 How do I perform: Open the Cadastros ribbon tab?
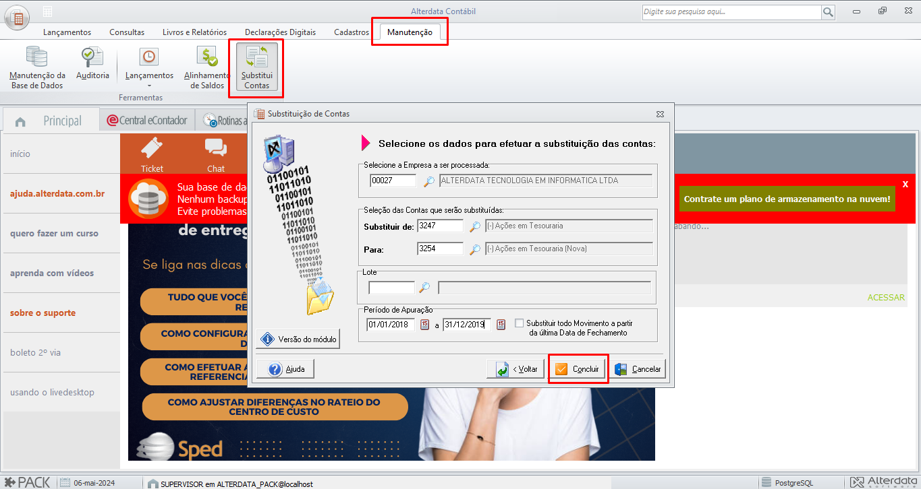[352, 32]
